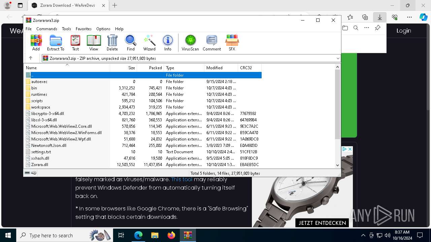Pin the downloads panel
The height and width of the screenshot is (242, 431).
tap(377, 28)
